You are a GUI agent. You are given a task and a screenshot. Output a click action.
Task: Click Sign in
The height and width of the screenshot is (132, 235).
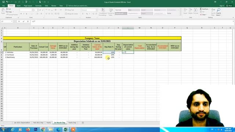click(x=222, y=6)
